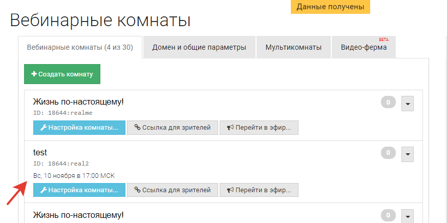The image size is (447, 223).
Task: Open the dropdown arrow for test room
Action: [408, 153]
